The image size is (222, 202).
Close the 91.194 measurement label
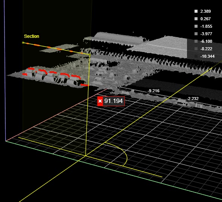[100, 101]
